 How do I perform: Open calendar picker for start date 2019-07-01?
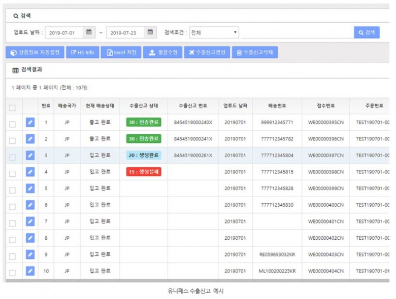pyautogui.click(x=89, y=32)
